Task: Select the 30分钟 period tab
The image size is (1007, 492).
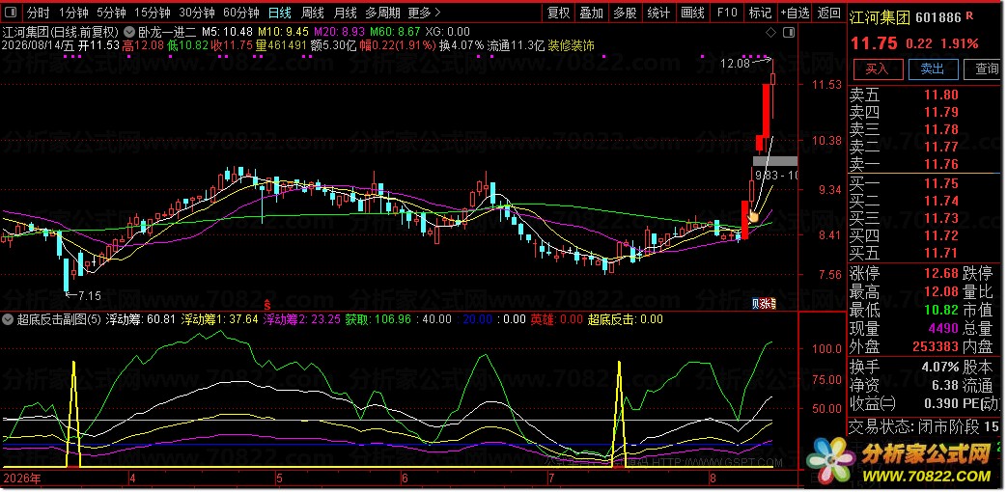Action: tap(197, 13)
